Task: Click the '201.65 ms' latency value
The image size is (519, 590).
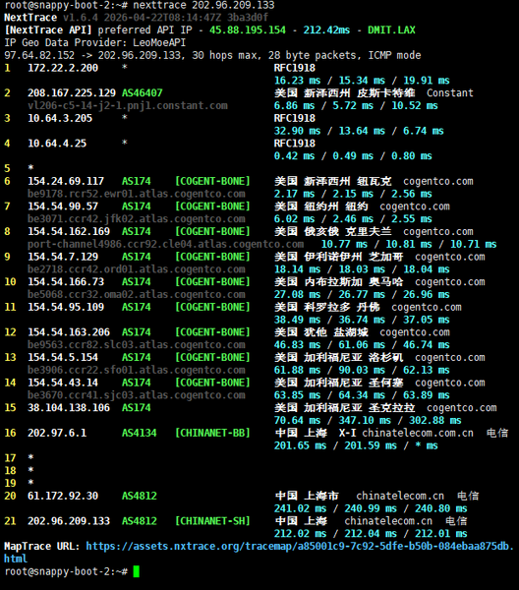Action: coord(300,445)
